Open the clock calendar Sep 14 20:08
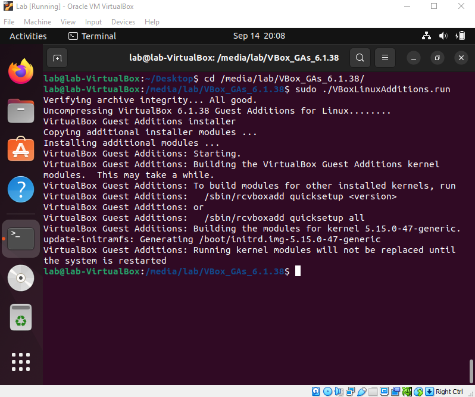Viewport: 475px width, 397px height. coord(259,36)
